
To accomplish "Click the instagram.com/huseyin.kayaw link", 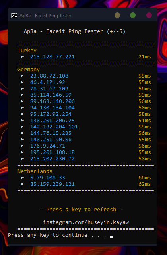I will click(86, 222).
